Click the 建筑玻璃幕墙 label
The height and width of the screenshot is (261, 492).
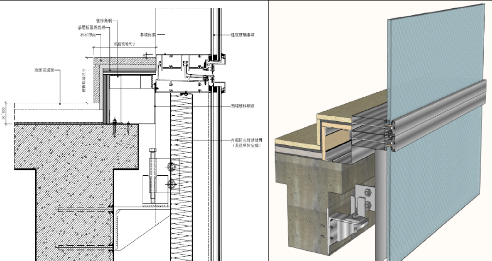[x=243, y=35]
